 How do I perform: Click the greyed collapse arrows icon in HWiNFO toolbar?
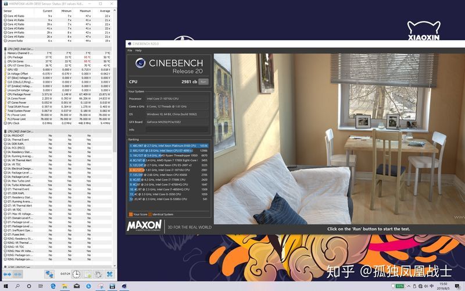coord(17,274)
